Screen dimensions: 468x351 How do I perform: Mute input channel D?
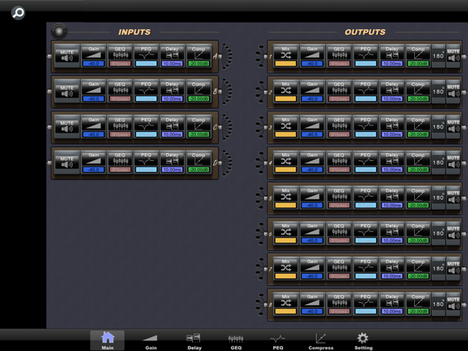pyautogui.click(x=67, y=162)
